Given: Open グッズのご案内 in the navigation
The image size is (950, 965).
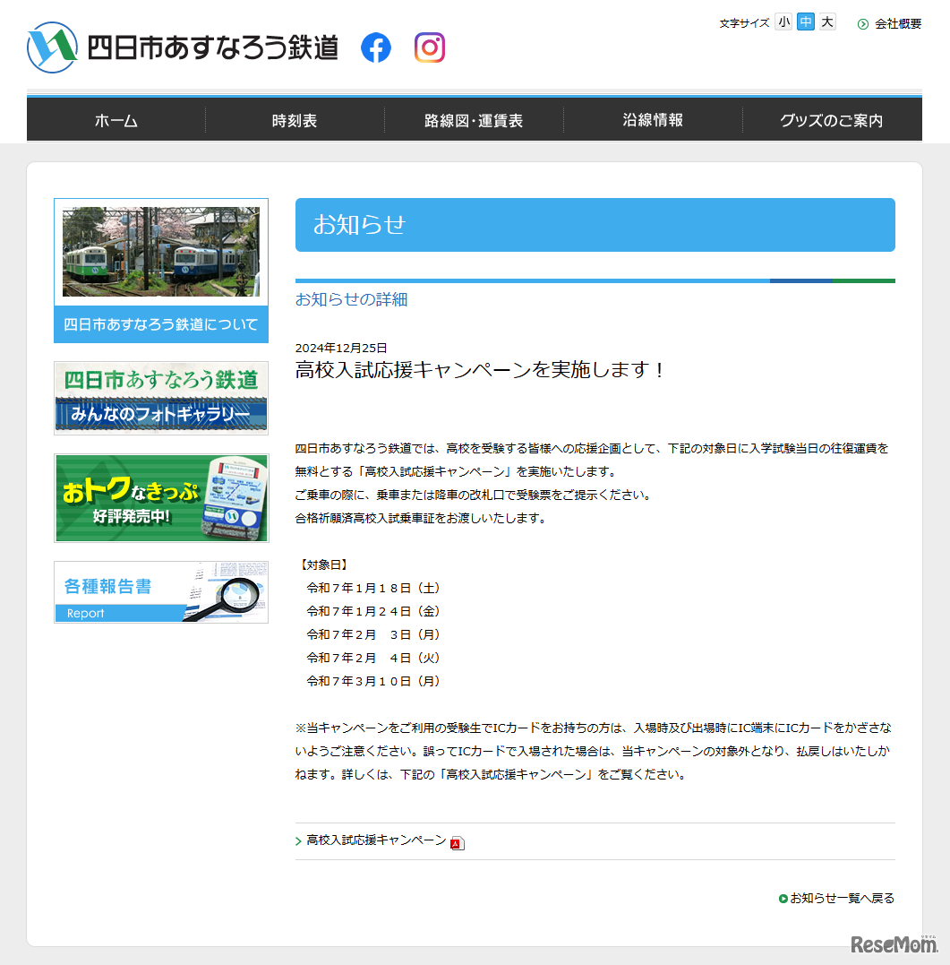Looking at the screenshot, I should point(831,119).
